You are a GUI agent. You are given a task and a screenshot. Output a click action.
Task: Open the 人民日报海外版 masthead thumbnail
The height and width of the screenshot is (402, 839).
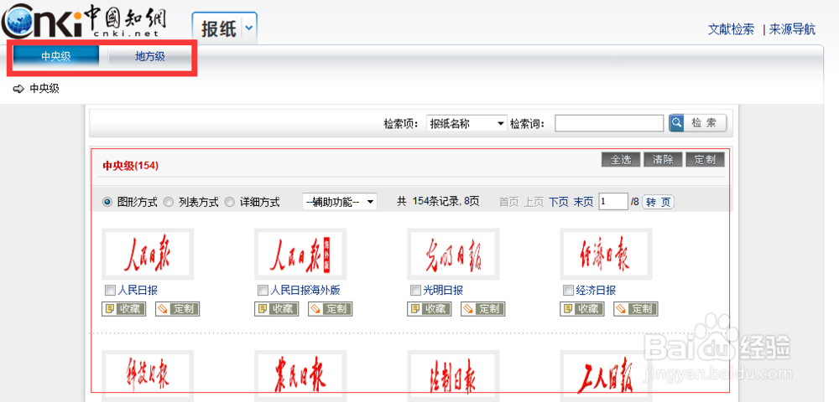[x=300, y=254]
